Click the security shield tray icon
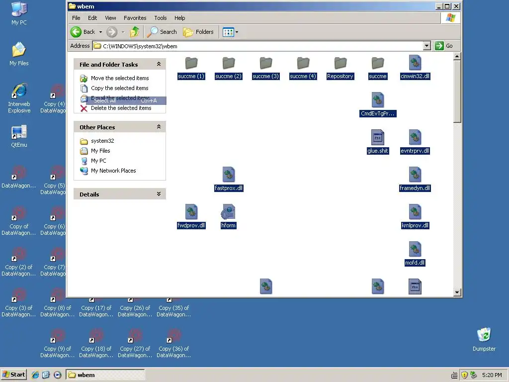The width and height of the screenshot is (509, 382). 465,375
